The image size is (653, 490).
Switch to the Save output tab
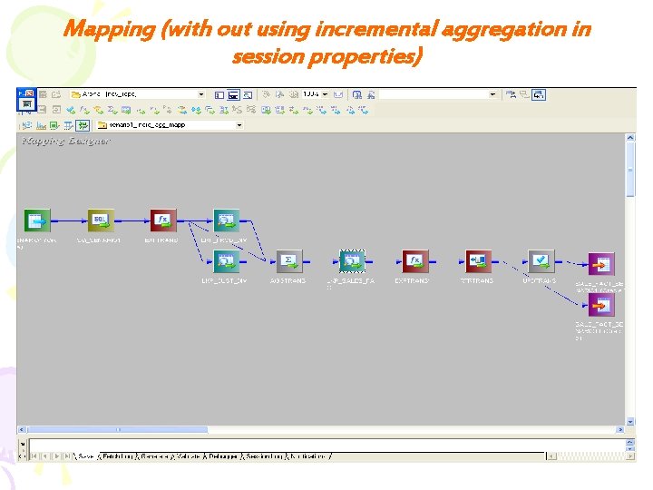(86, 456)
